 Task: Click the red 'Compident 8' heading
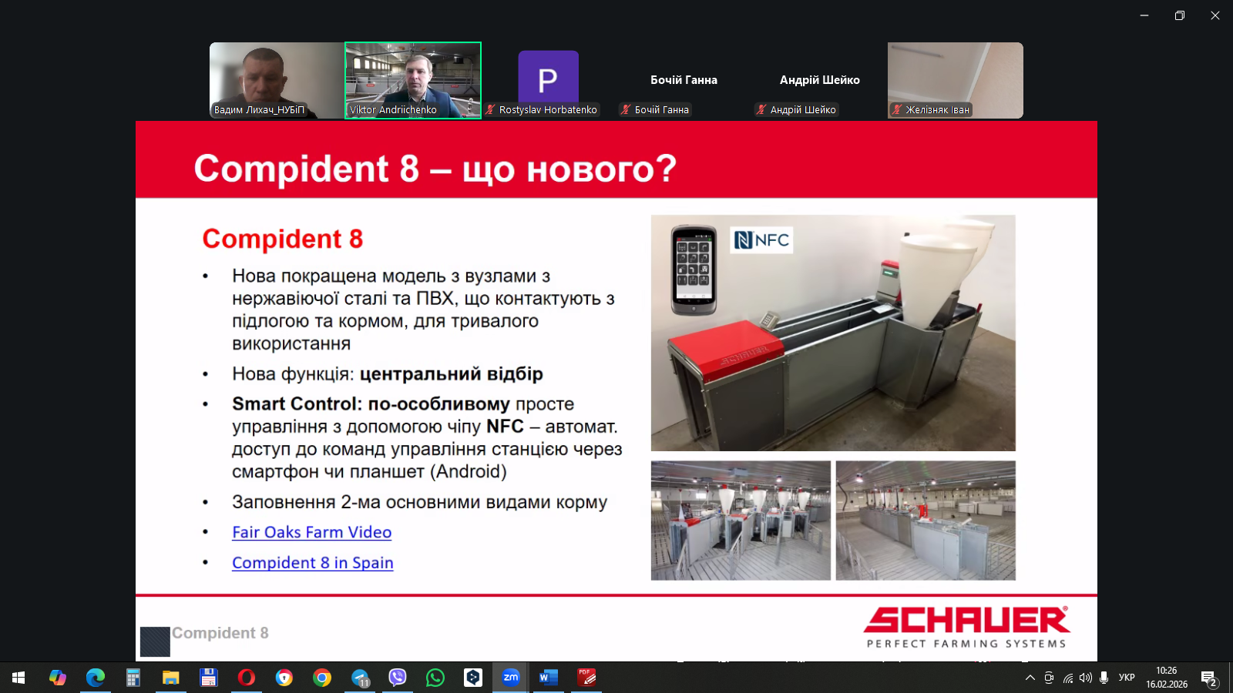[x=282, y=239]
